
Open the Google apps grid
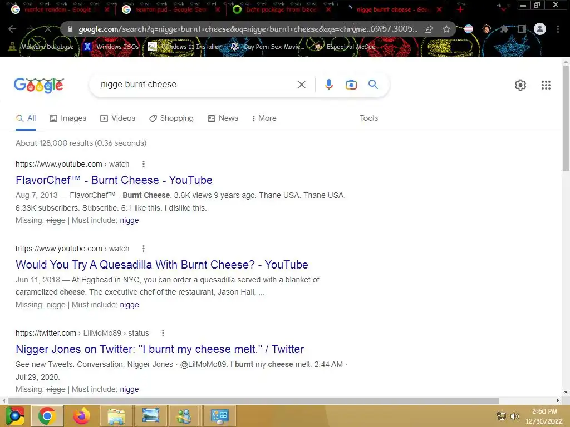click(546, 85)
